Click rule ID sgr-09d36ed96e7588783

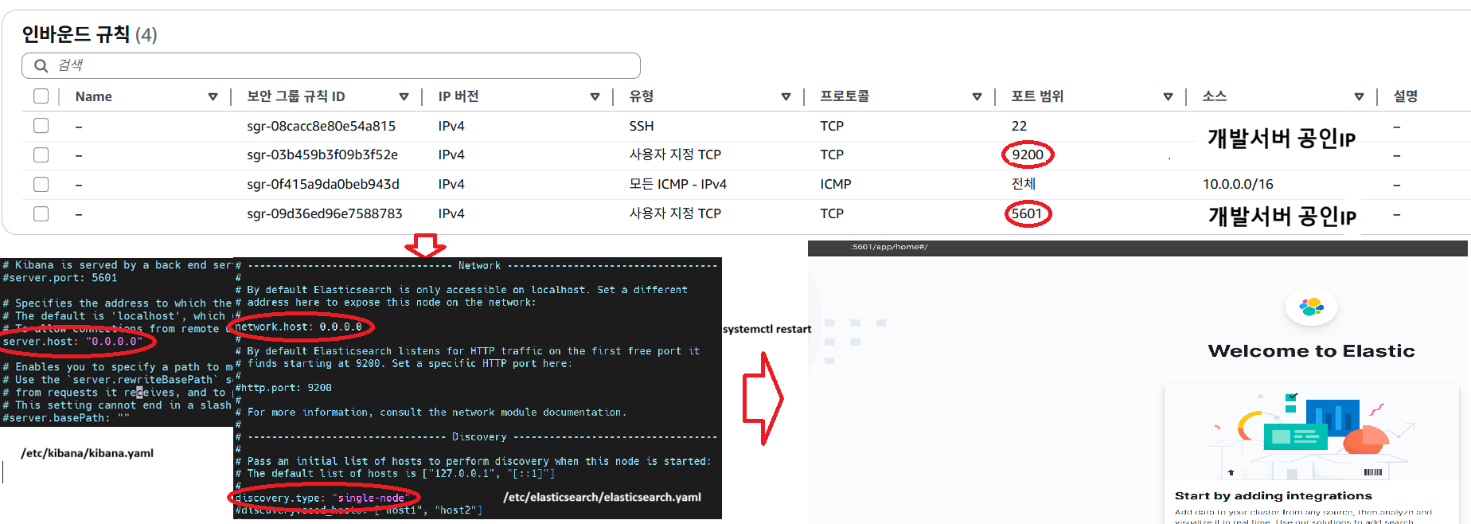click(x=324, y=213)
